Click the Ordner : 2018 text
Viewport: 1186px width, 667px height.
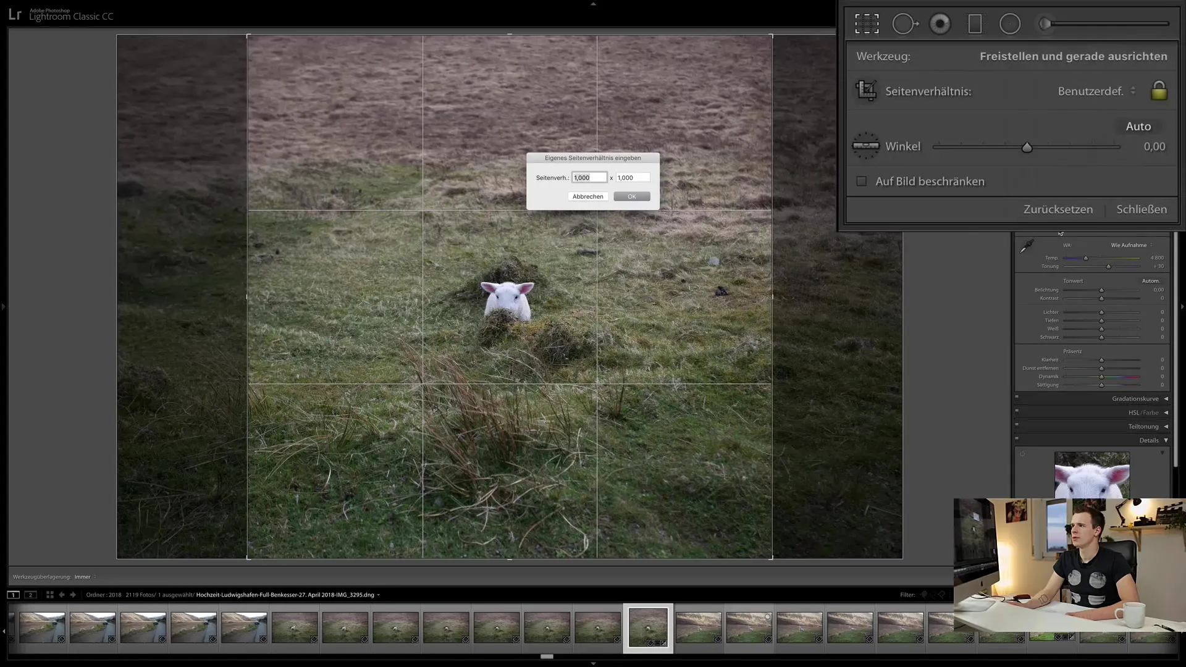[x=103, y=595]
